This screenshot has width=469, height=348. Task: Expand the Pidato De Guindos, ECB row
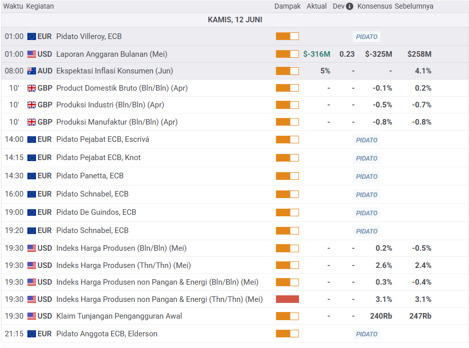click(x=96, y=212)
